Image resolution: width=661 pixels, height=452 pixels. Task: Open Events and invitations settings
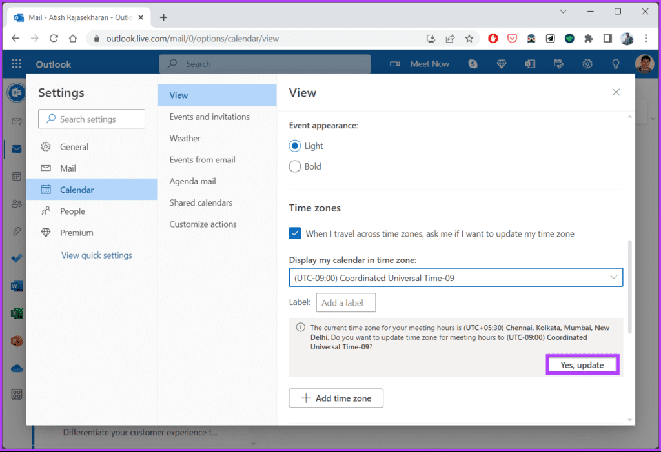(210, 117)
